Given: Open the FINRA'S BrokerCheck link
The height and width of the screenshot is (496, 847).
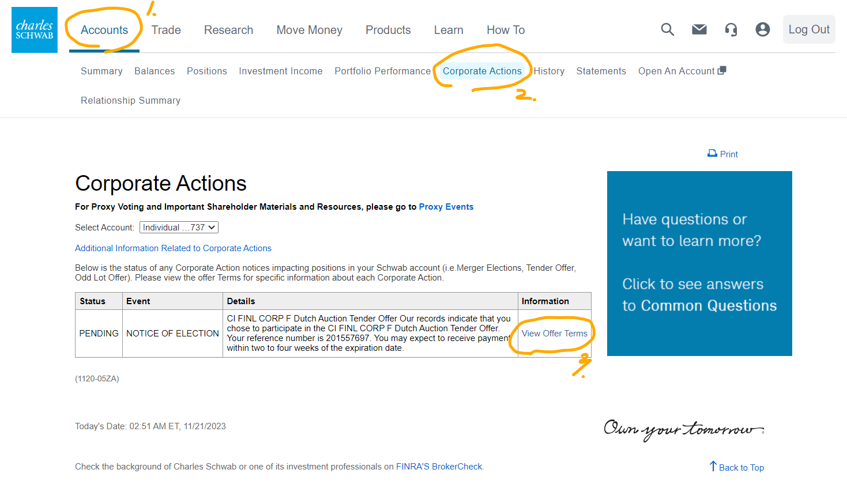Looking at the screenshot, I should click(x=439, y=467).
